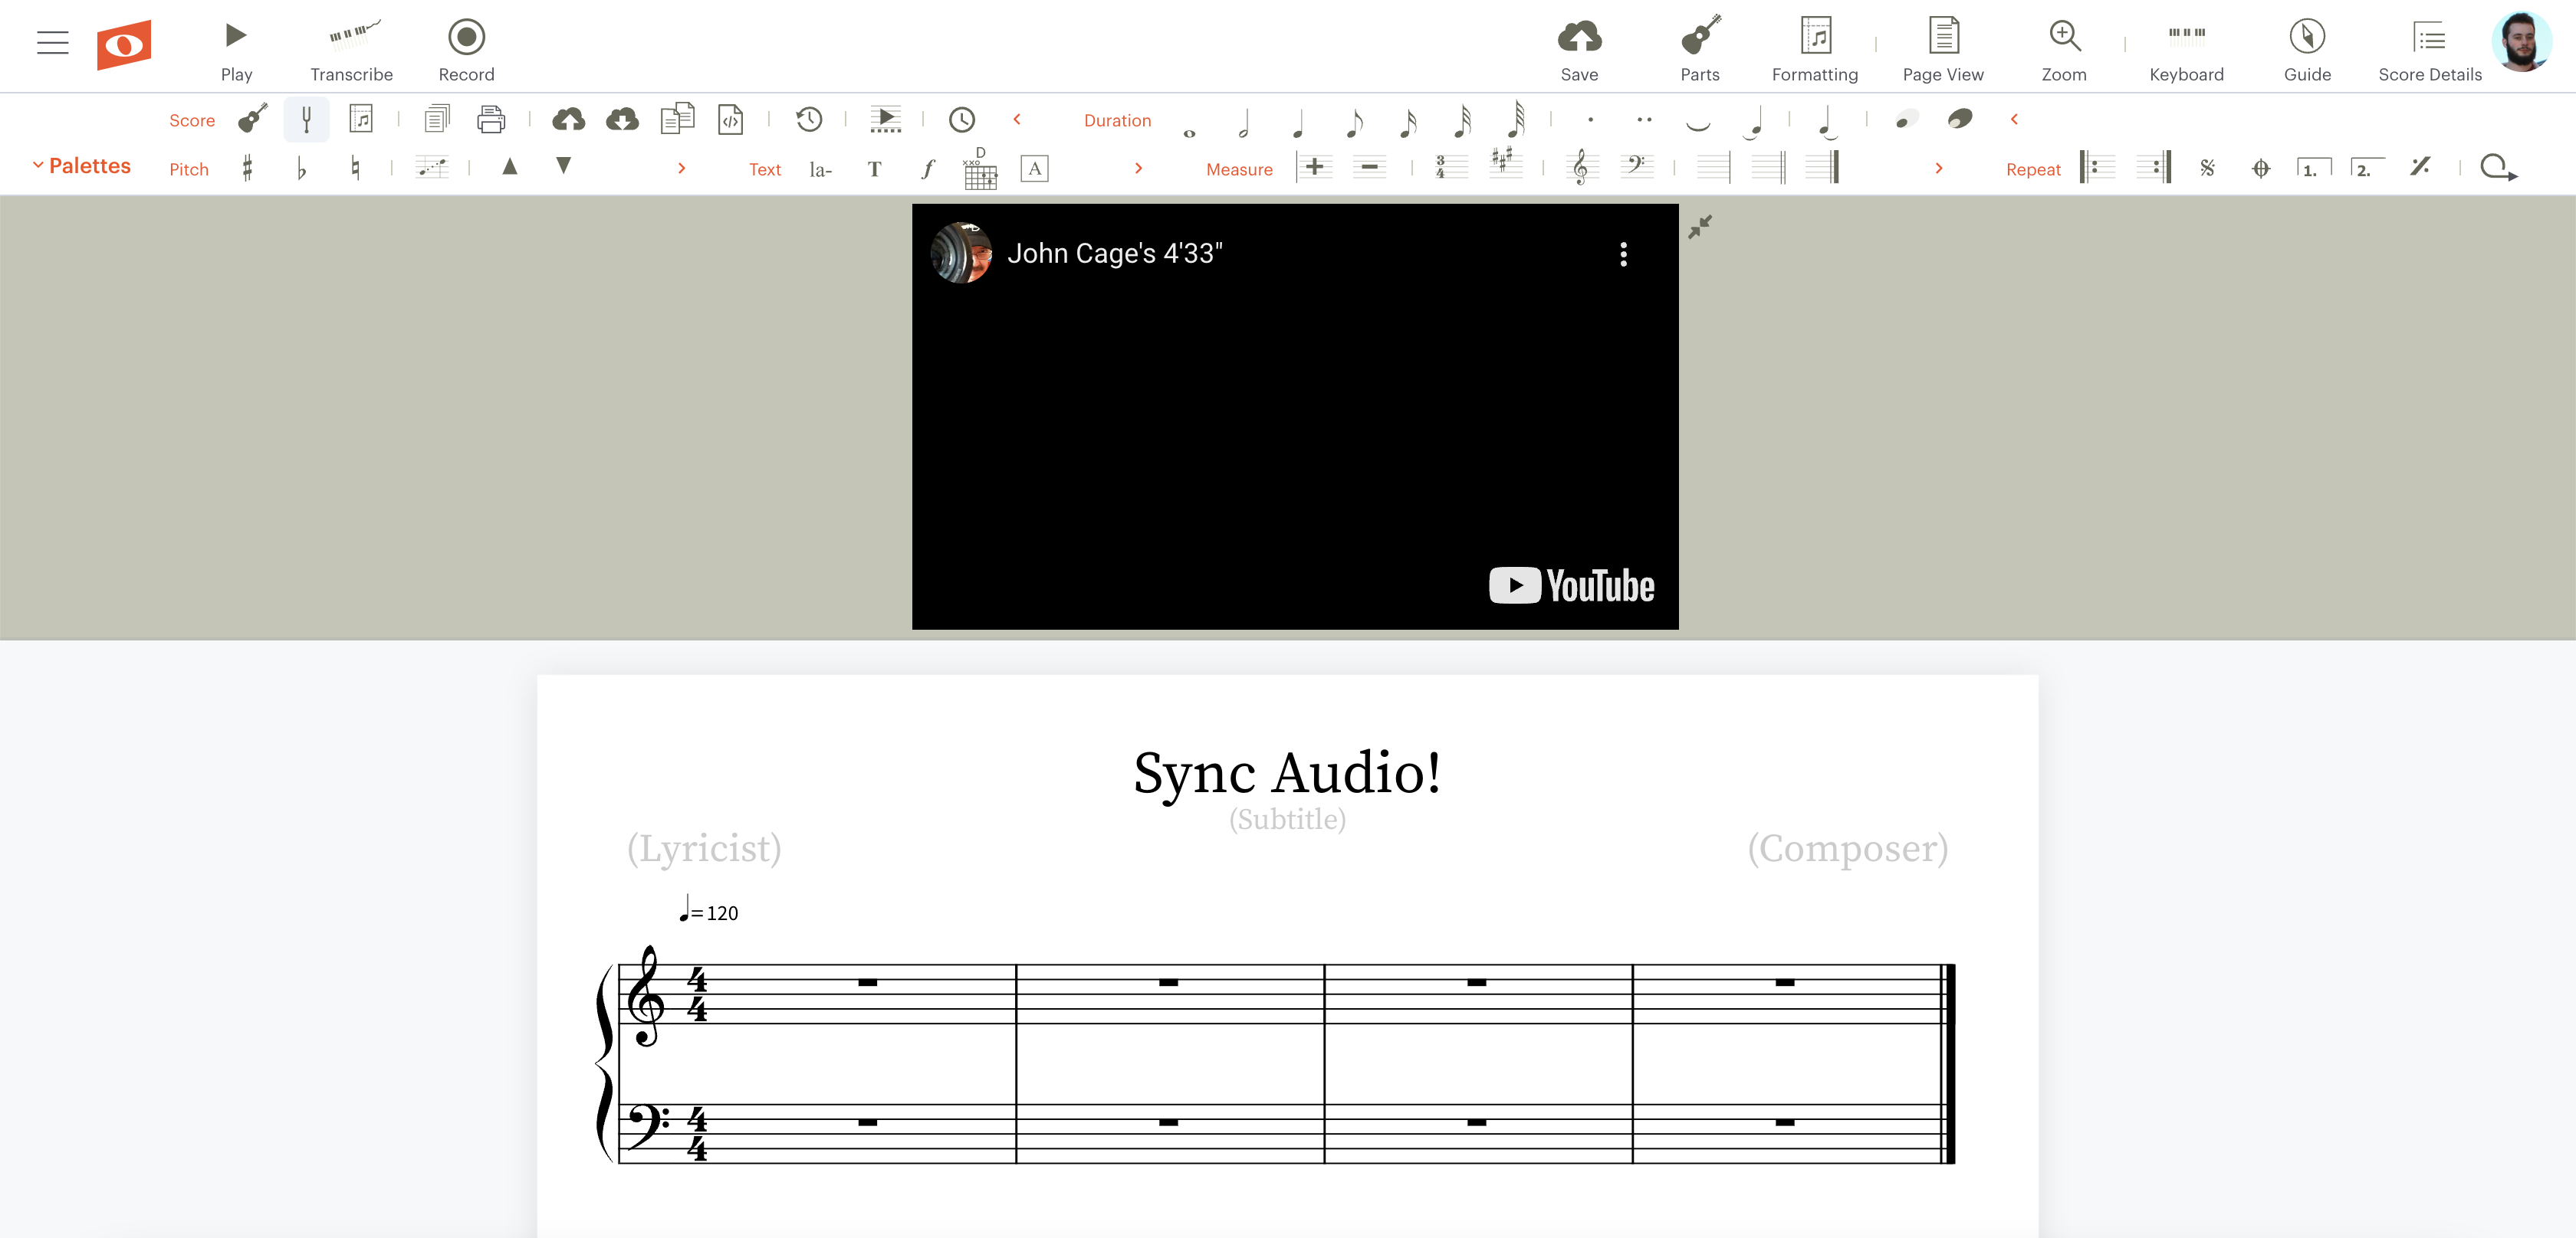Insert chord diagram grid
The image size is (2576, 1238).
(980, 167)
